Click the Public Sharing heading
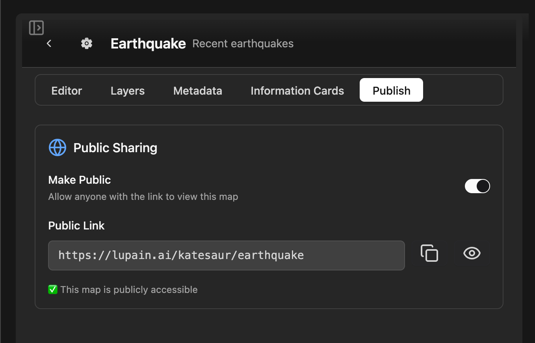535x343 pixels. (115, 148)
